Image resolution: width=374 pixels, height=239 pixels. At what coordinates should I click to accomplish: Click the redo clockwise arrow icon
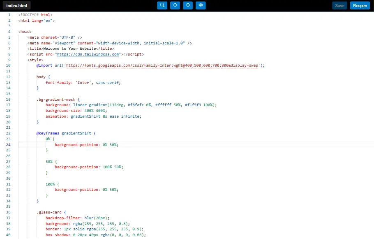pos(188,5)
